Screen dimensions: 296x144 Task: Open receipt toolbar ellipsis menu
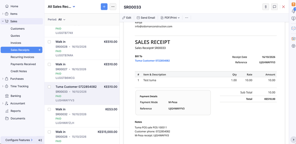pyautogui.click(x=186, y=18)
